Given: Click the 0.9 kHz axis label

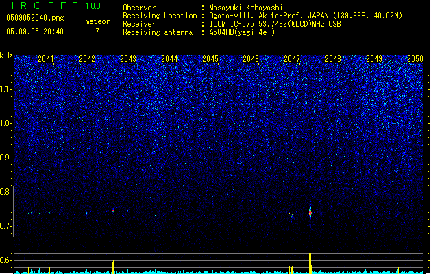Looking at the screenshot, I should tap(5, 158).
